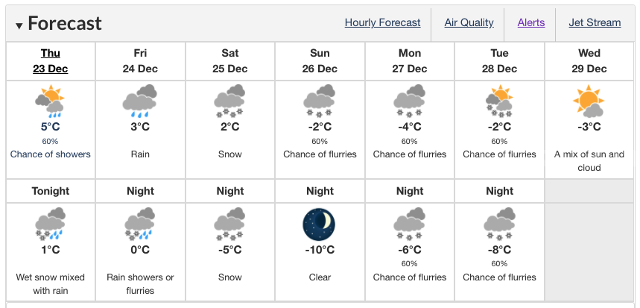Click Sunday's daytime flurries icon

pos(319,102)
